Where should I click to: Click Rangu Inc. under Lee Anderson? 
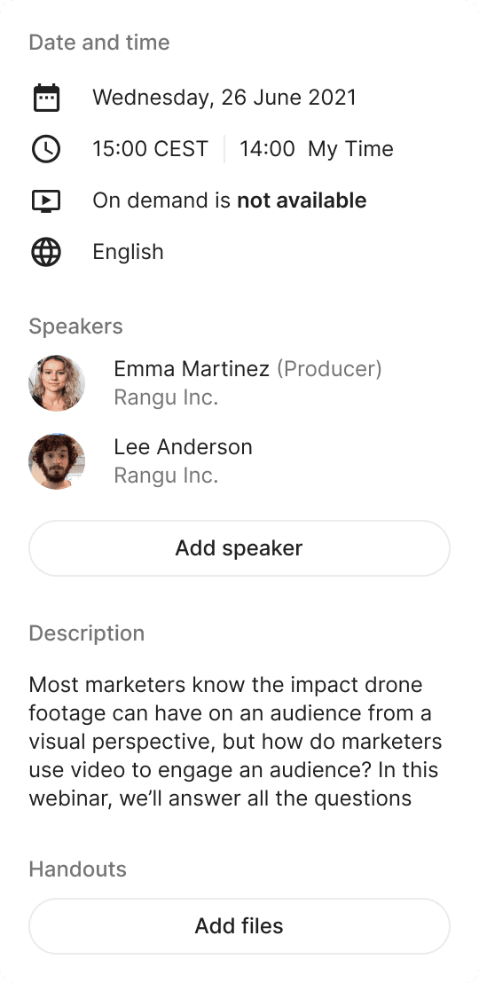pyautogui.click(x=166, y=476)
